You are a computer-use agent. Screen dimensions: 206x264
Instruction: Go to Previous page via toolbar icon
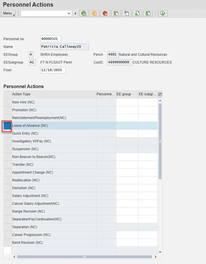click(x=126, y=13)
